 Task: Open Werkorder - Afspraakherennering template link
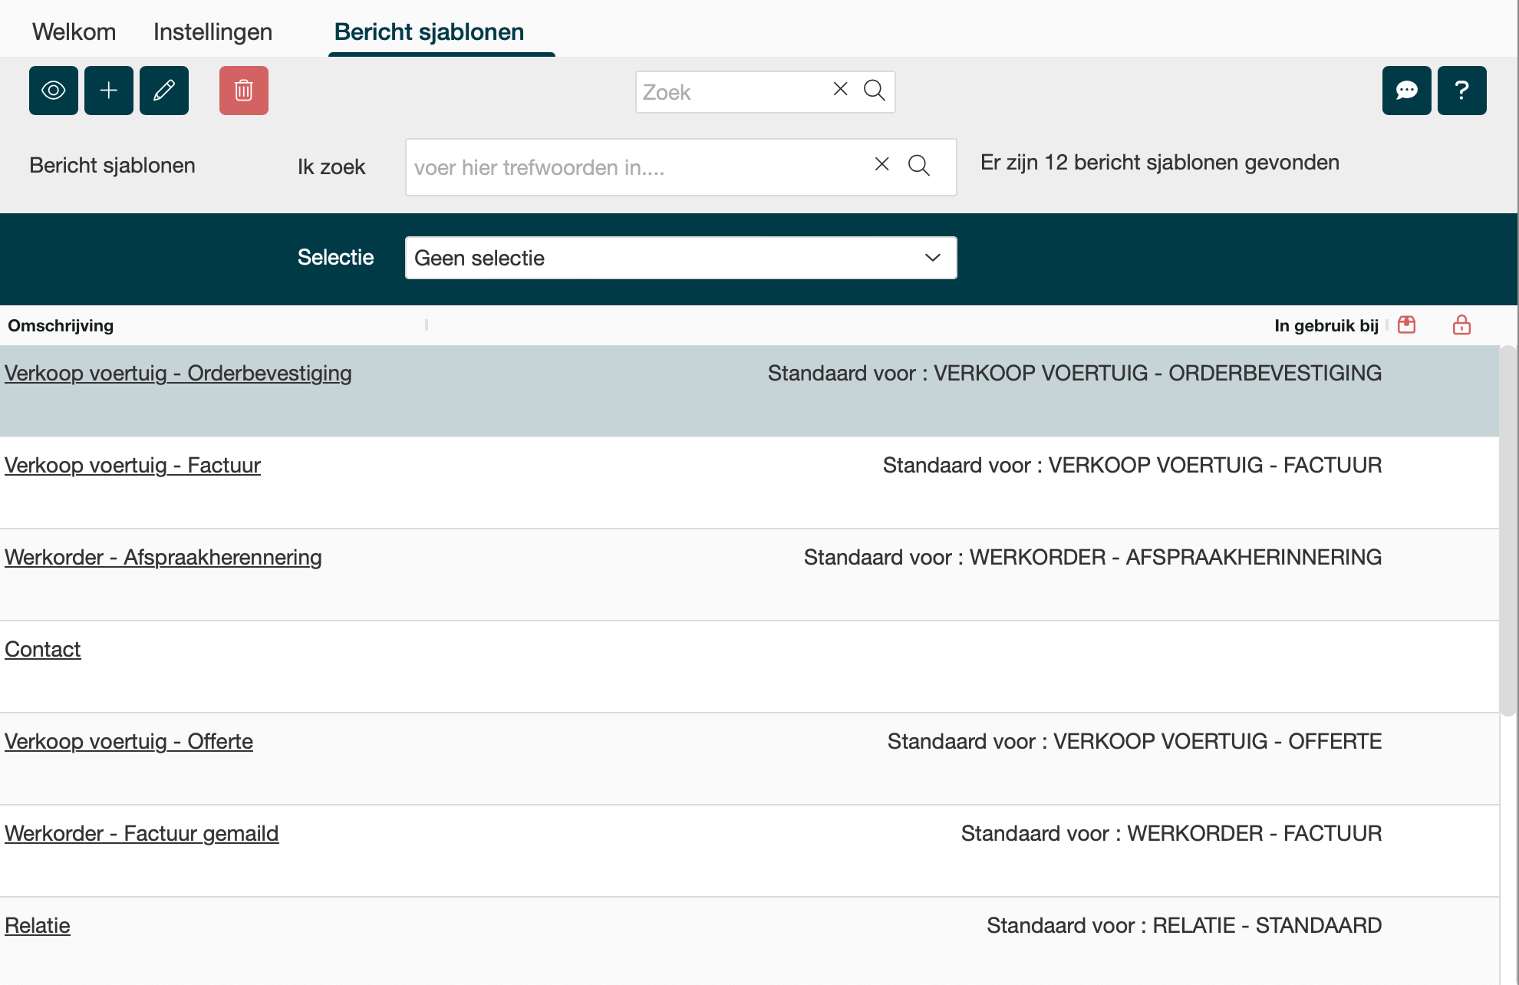point(163,558)
